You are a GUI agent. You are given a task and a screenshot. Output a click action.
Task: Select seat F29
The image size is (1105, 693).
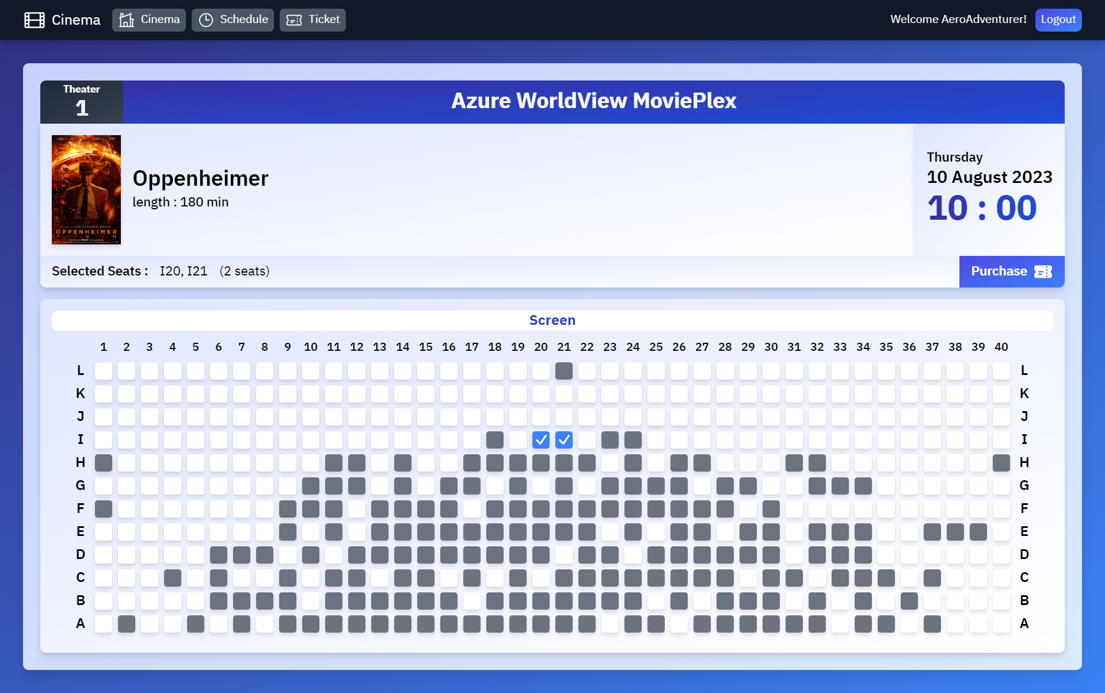pos(748,509)
